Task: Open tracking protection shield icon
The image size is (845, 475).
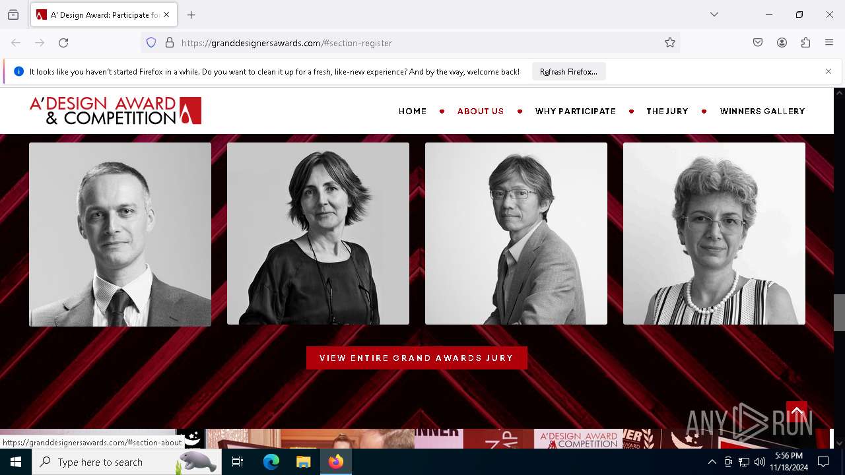Action: point(151,43)
